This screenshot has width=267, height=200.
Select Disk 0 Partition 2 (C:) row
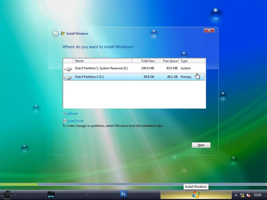(134, 77)
